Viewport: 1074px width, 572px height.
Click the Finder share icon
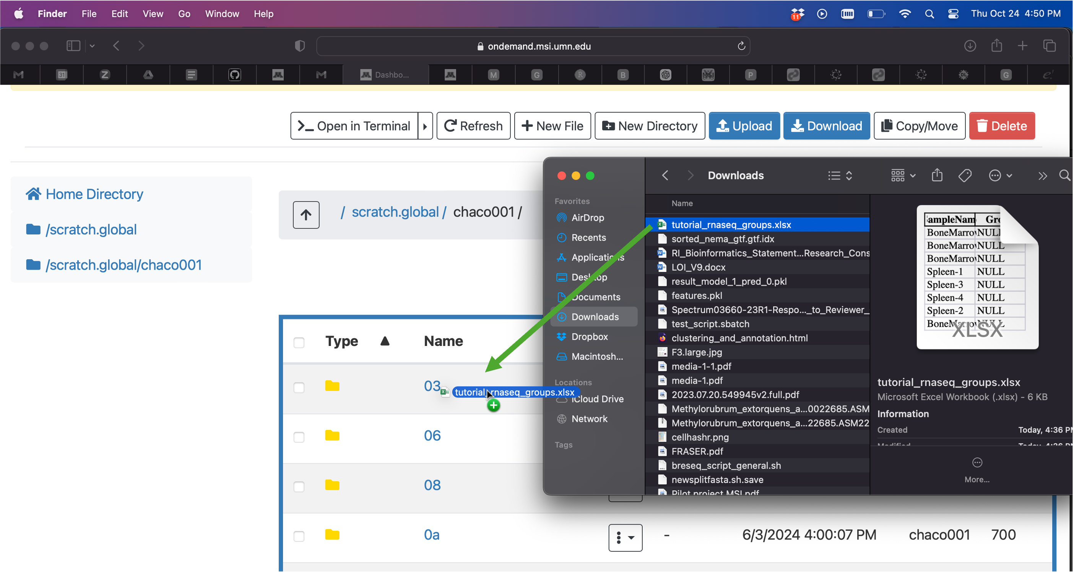[x=937, y=175]
